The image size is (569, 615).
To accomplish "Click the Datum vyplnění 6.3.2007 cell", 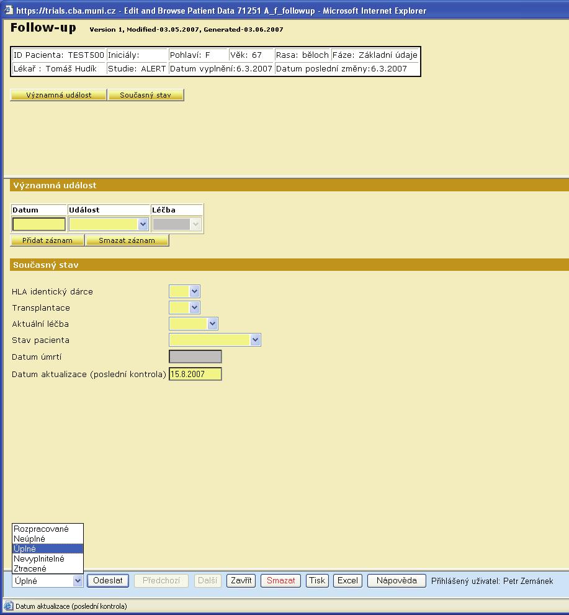I will tap(221, 68).
